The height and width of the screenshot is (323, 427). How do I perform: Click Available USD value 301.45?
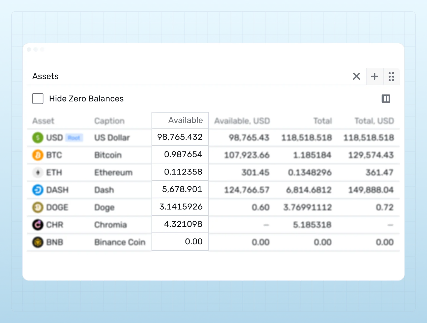pos(255,173)
